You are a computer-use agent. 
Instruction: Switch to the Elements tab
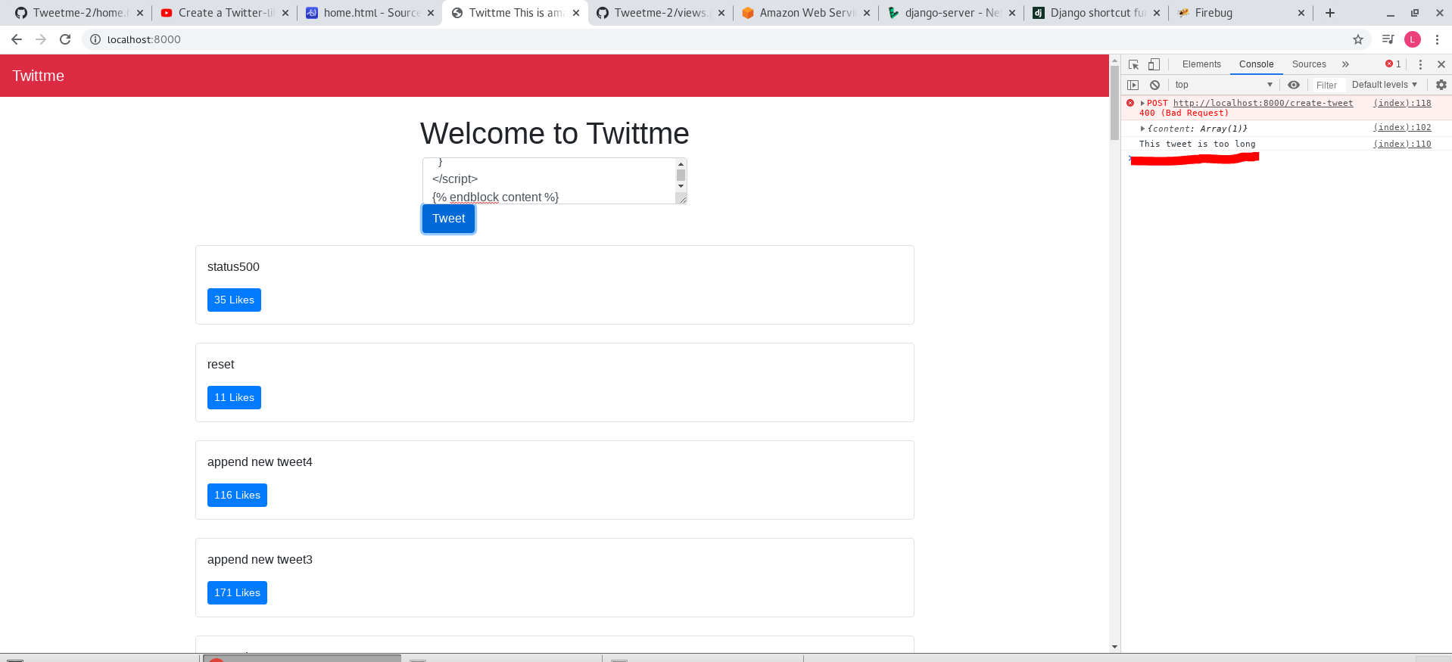tap(1201, 64)
